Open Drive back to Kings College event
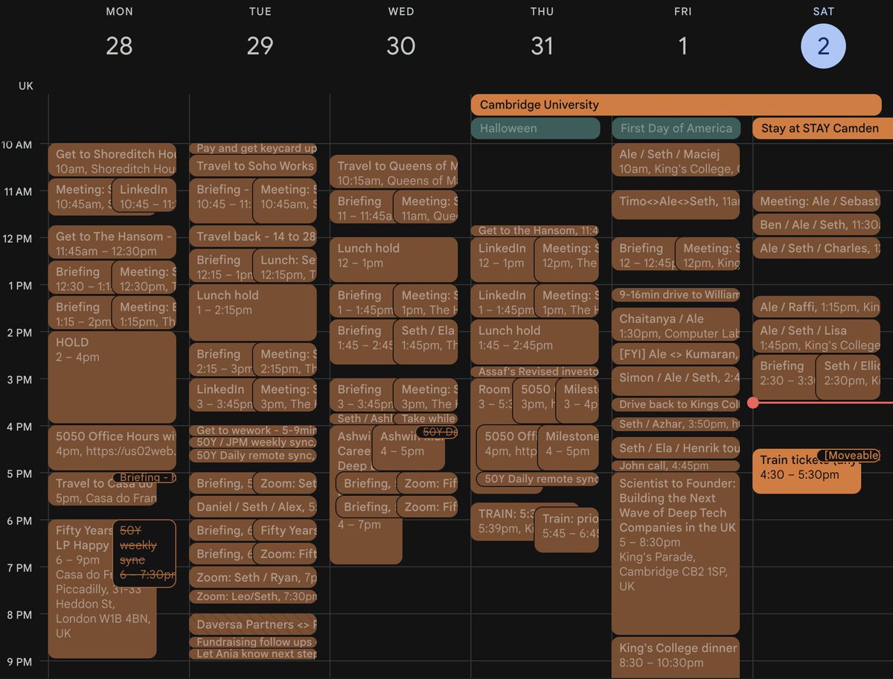The image size is (893, 679). 676,404
